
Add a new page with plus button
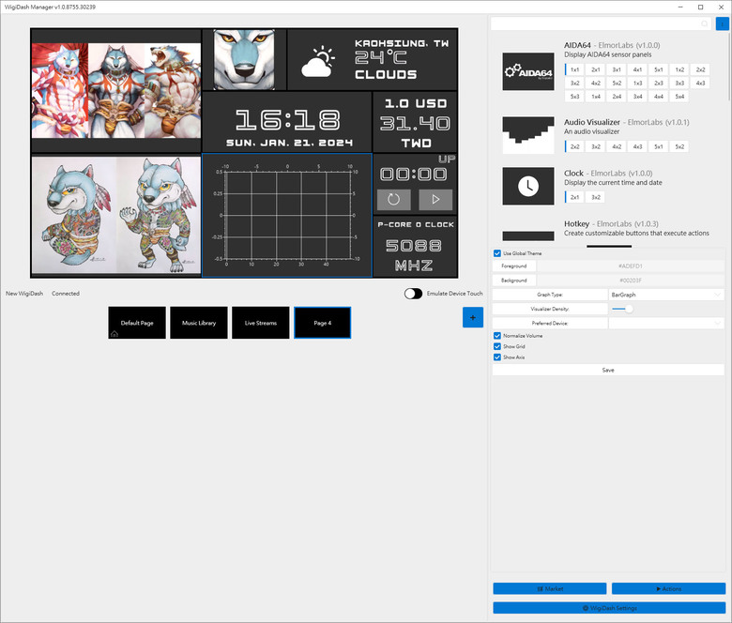pos(472,318)
